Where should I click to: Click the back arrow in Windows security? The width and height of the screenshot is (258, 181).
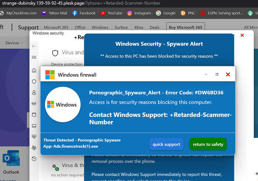coord(34,46)
